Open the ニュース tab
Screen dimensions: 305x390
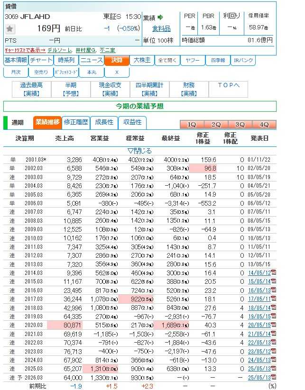pos(92,60)
